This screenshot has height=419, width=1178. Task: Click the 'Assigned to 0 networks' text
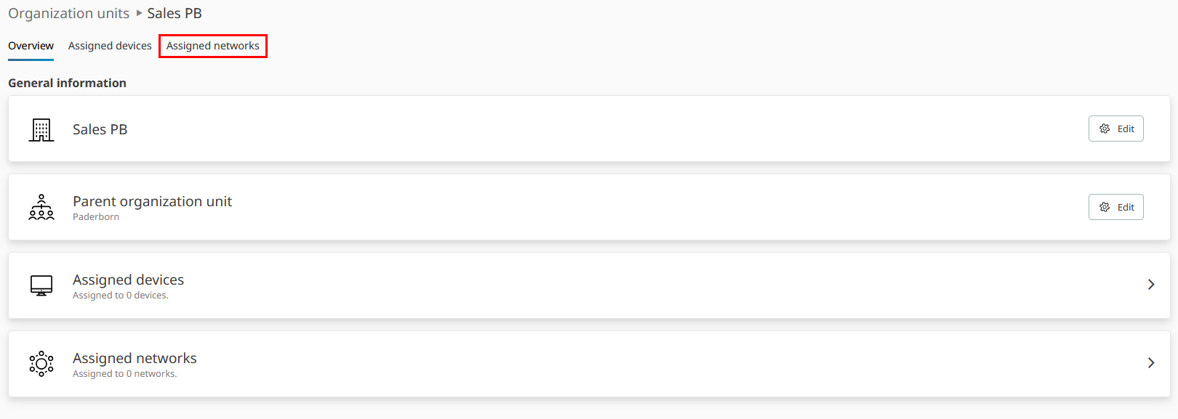coord(125,374)
